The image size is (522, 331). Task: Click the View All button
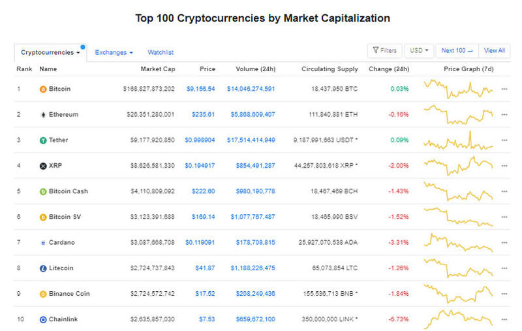[x=494, y=50]
